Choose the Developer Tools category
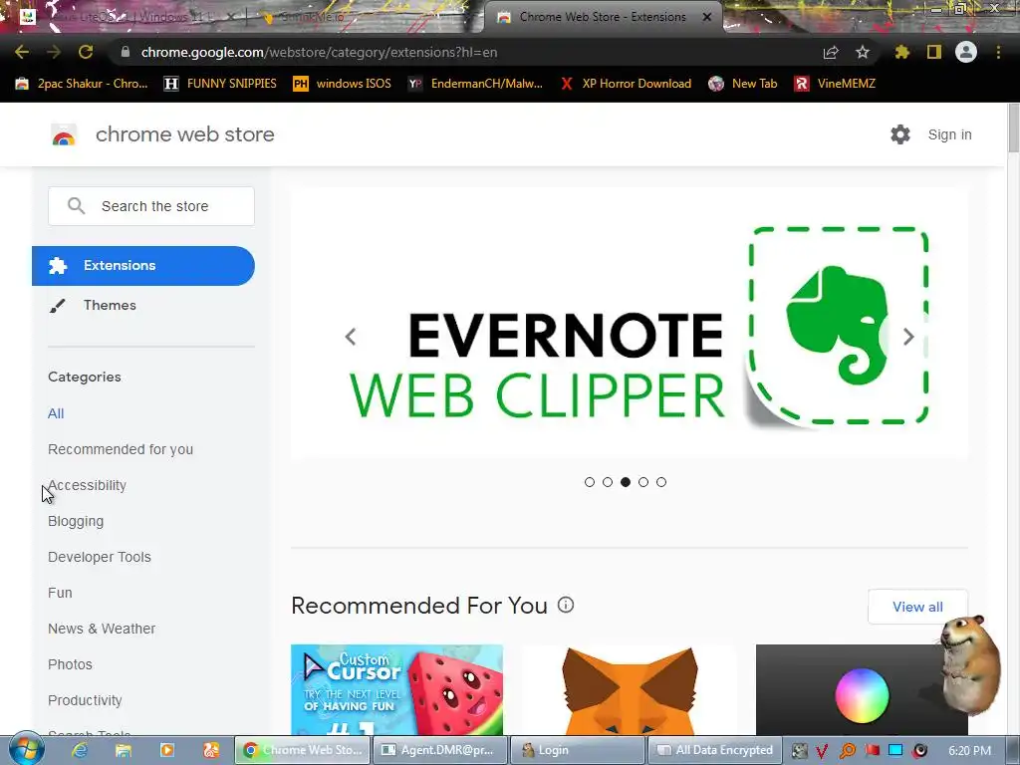1020x765 pixels. pos(100,557)
